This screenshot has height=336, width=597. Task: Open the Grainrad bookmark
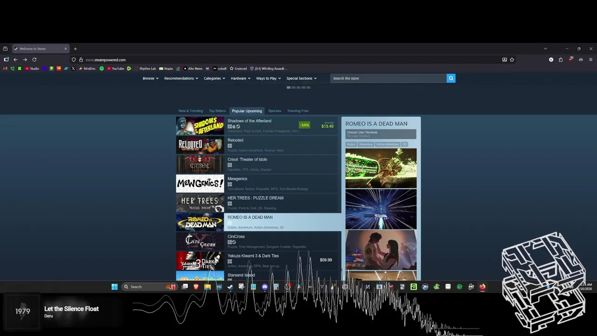pyautogui.click(x=238, y=69)
